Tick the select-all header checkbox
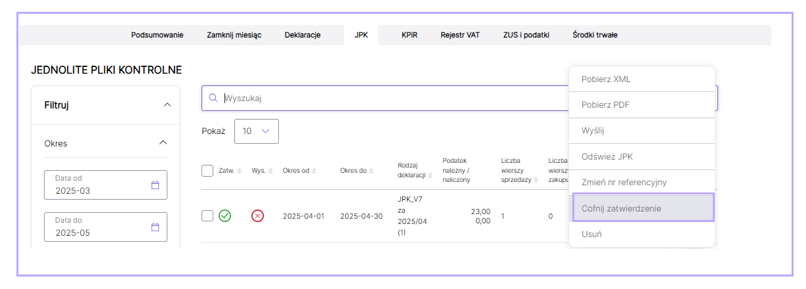 pos(207,171)
